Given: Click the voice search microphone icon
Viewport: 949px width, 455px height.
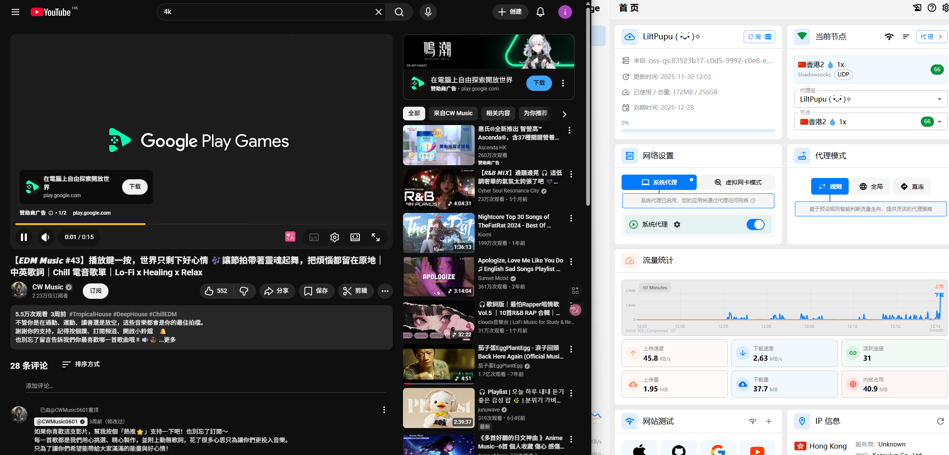Looking at the screenshot, I should point(428,12).
